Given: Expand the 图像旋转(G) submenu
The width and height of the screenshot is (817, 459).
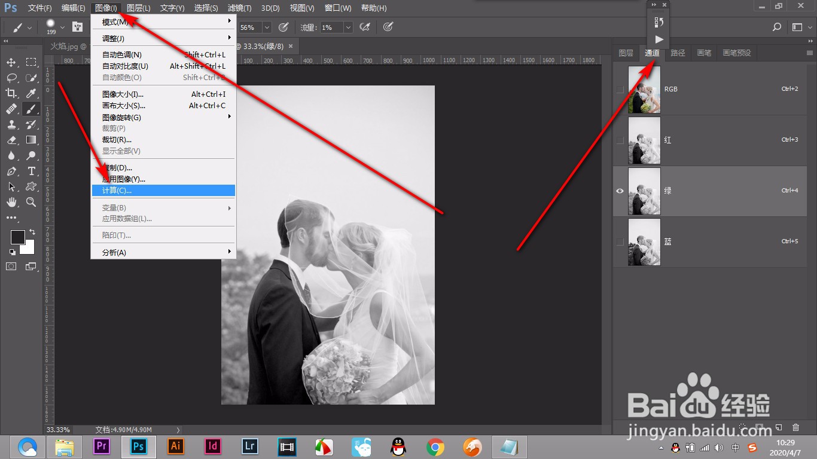Looking at the screenshot, I should click(164, 117).
